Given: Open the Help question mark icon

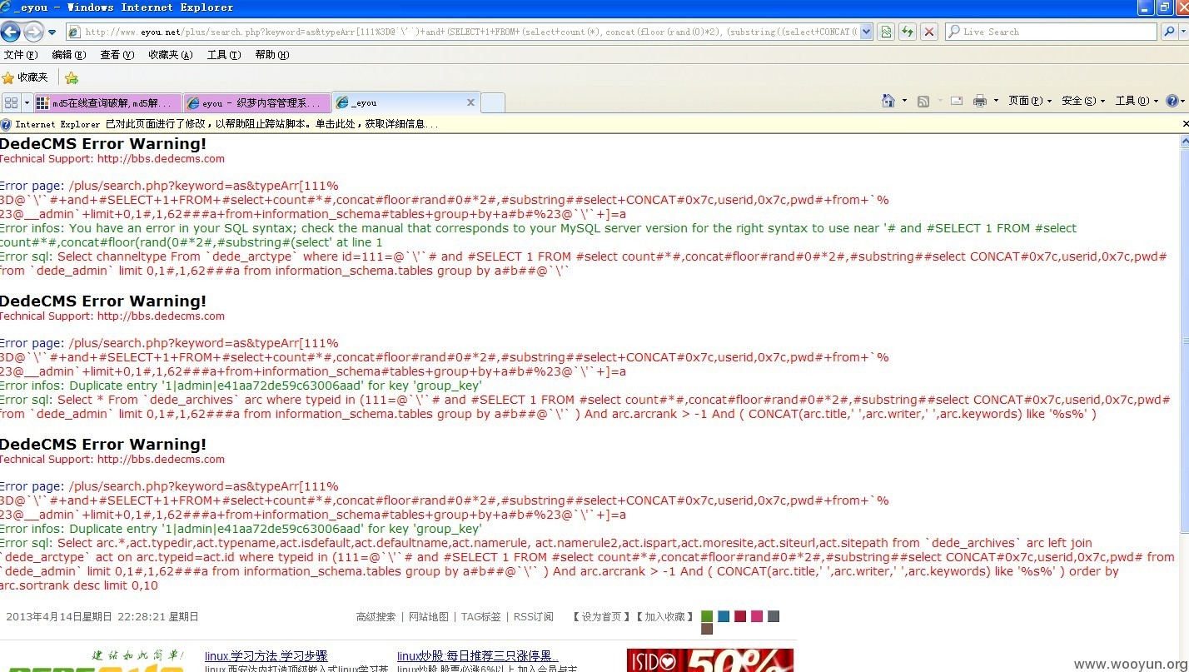Looking at the screenshot, I should coord(1172,101).
